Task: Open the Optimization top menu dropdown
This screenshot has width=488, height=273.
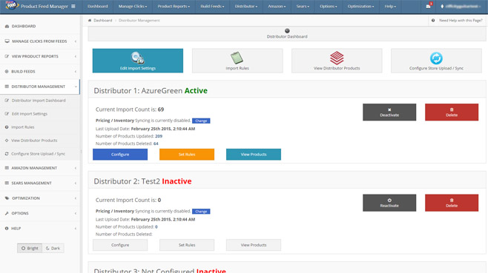Action: [x=360, y=7]
